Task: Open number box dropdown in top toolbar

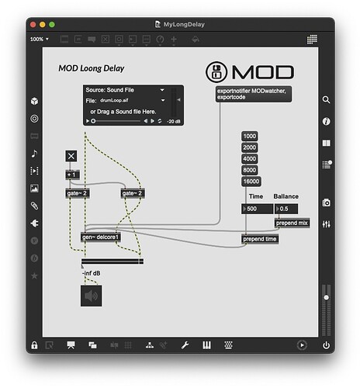Action: click(x=133, y=40)
